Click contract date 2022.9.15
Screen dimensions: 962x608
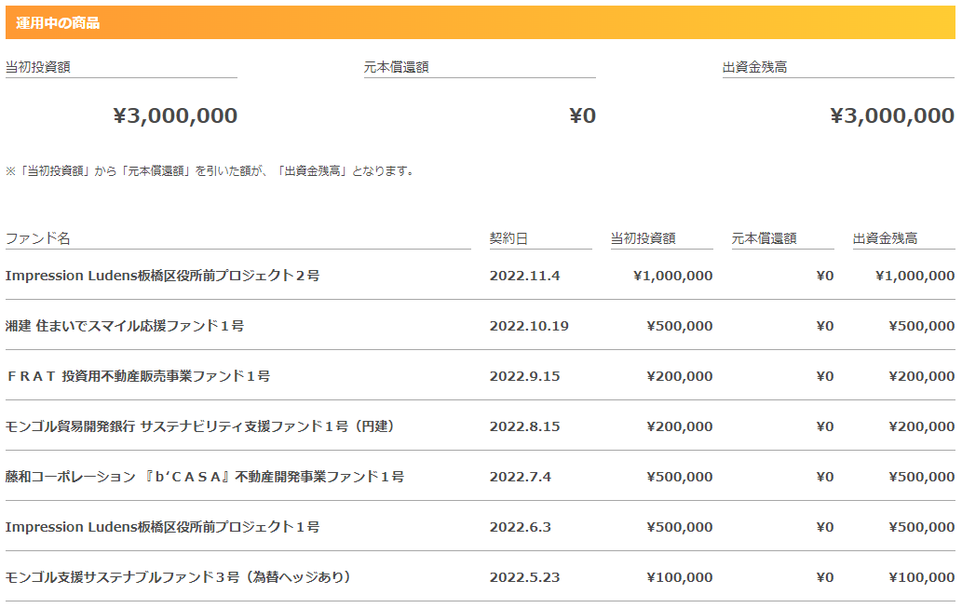[x=524, y=376]
